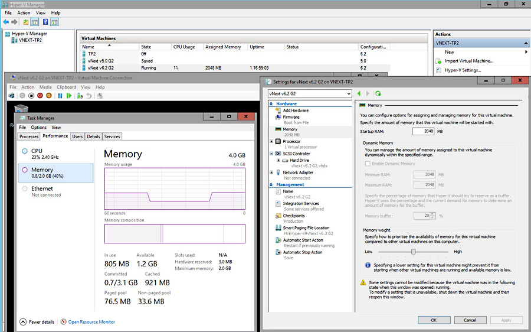Send Ctrl+Alt+Delete via VM Connection toolbar

[x=12, y=96]
